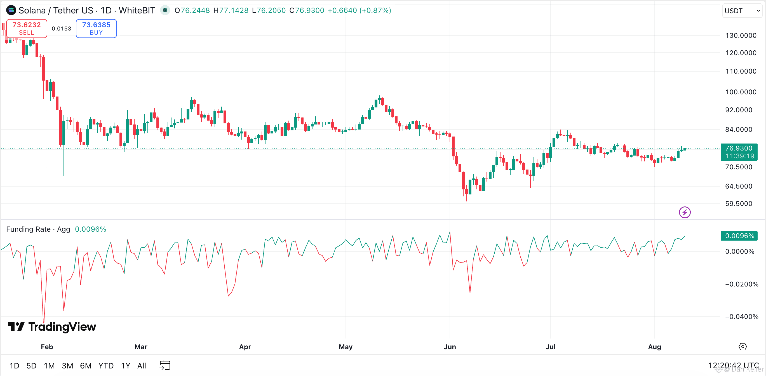
Task: Click the 12:20:42 UTC clock
Action: (733, 365)
